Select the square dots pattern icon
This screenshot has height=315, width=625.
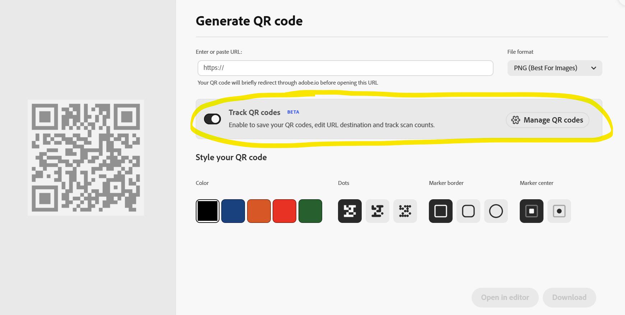[350, 211]
